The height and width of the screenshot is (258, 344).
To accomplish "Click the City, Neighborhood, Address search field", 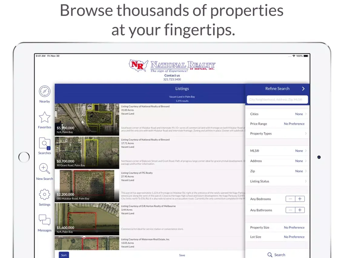I will click(x=277, y=99).
